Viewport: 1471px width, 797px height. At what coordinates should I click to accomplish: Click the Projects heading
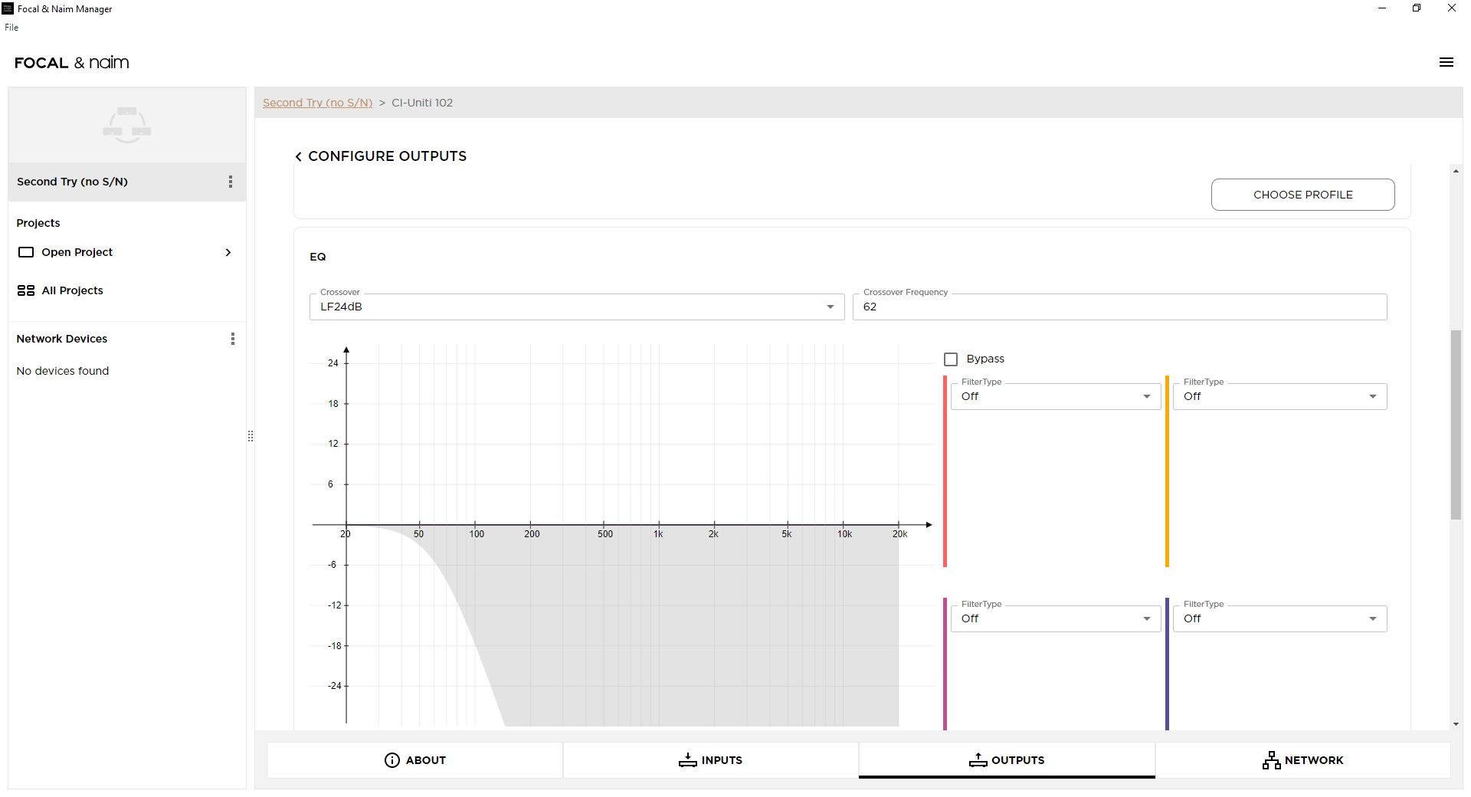[38, 223]
